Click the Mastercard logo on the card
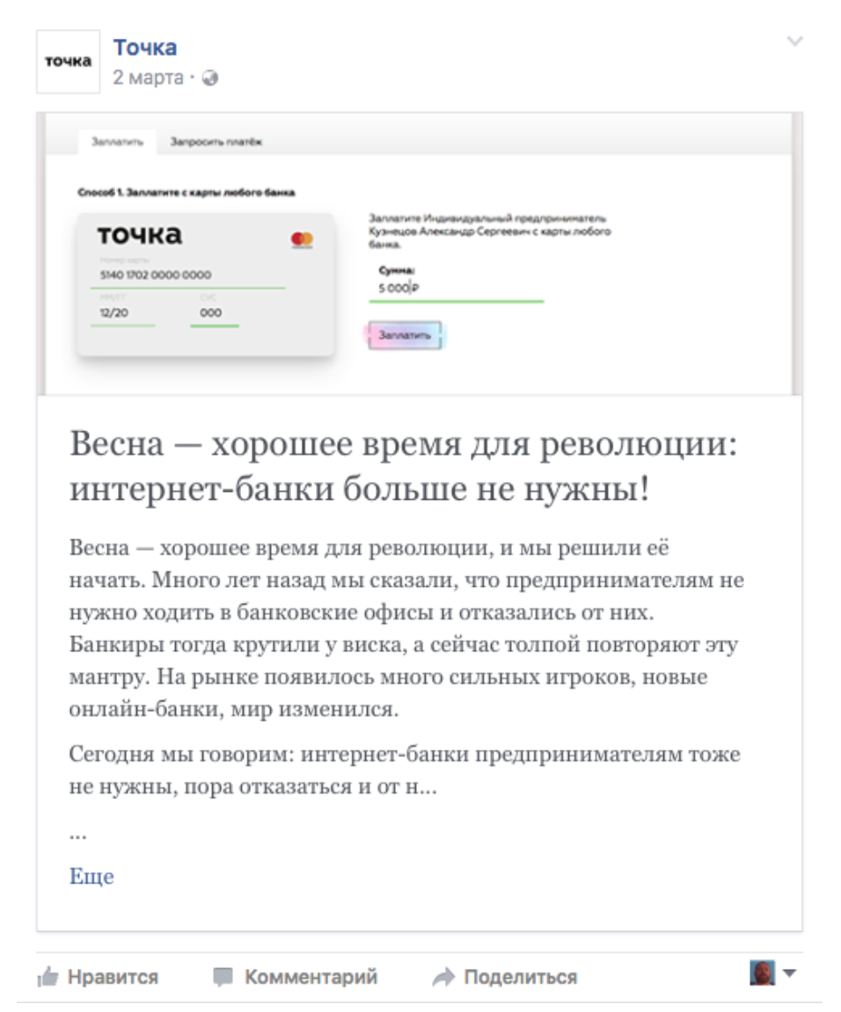This screenshot has width=841, height=1012. point(302,239)
